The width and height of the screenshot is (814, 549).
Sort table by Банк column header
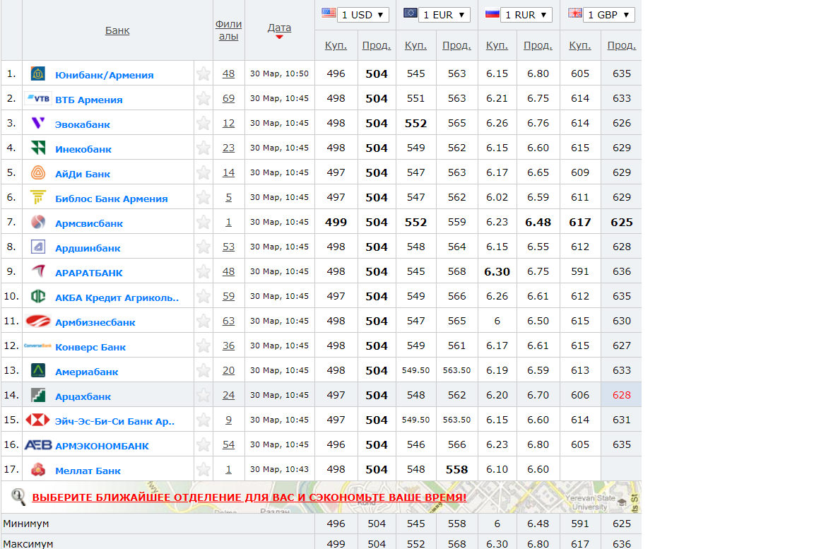[x=117, y=30]
